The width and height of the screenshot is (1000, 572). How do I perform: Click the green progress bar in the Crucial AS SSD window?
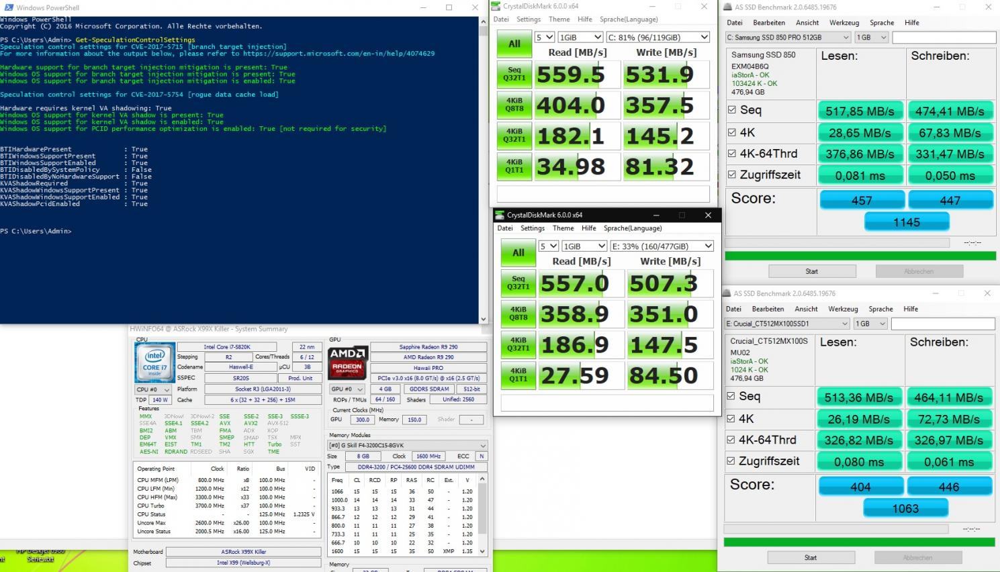pos(859,542)
